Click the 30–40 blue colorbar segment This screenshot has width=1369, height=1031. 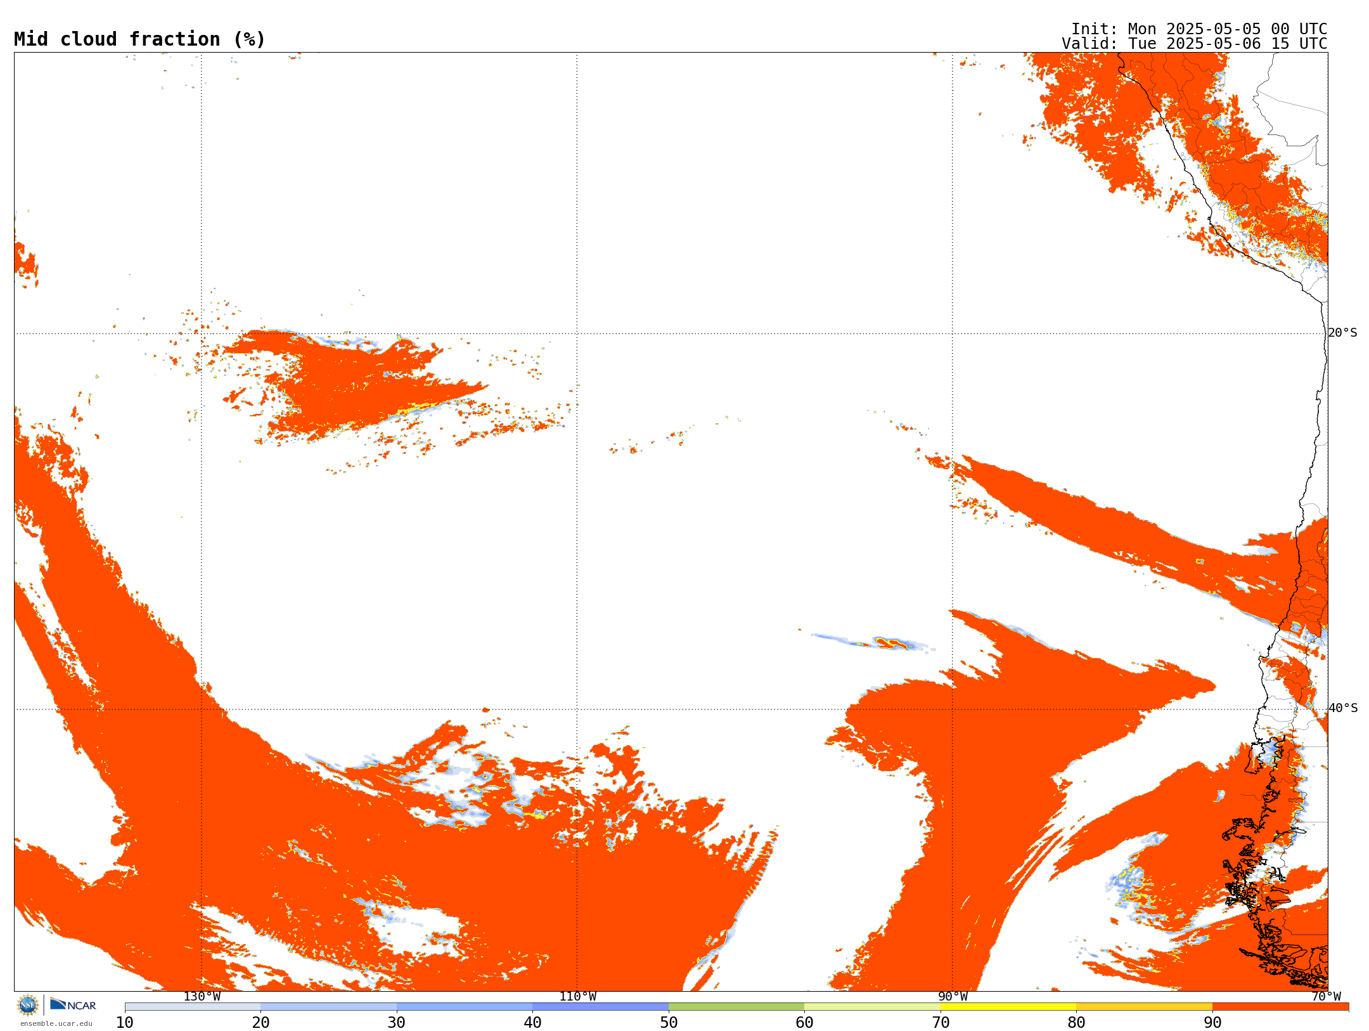465,1007
